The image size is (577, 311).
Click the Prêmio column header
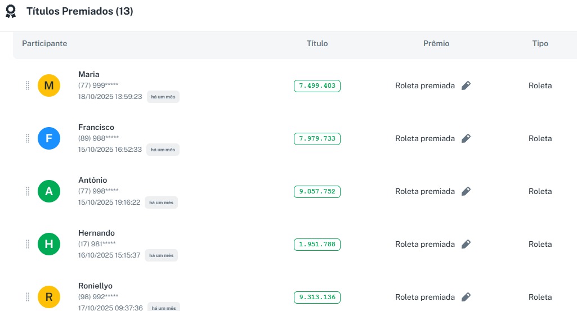click(x=436, y=43)
